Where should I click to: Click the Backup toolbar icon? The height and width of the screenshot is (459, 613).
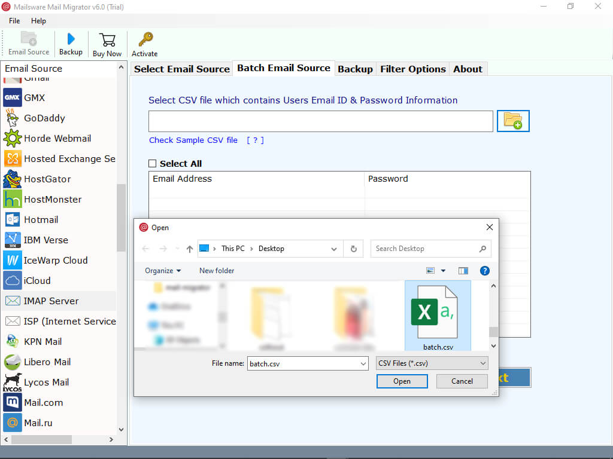pos(71,43)
